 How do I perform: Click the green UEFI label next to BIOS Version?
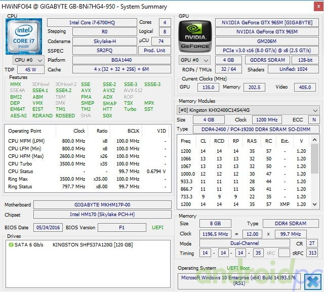click(x=157, y=228)
